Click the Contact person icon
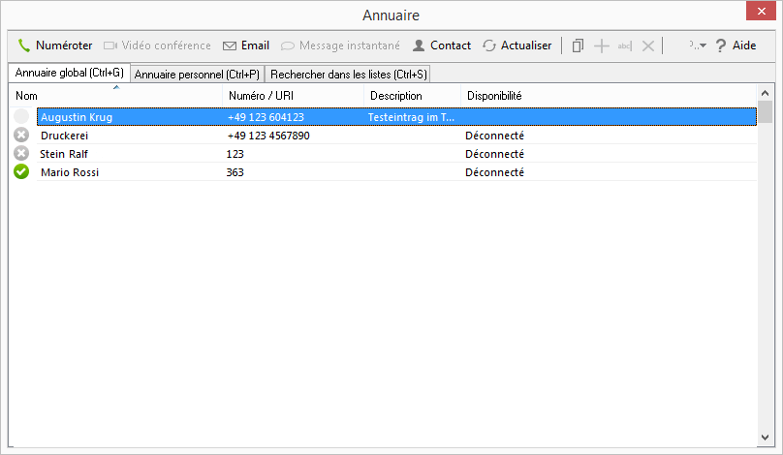Viewport: 783px width, 455px height. point(419,45)
